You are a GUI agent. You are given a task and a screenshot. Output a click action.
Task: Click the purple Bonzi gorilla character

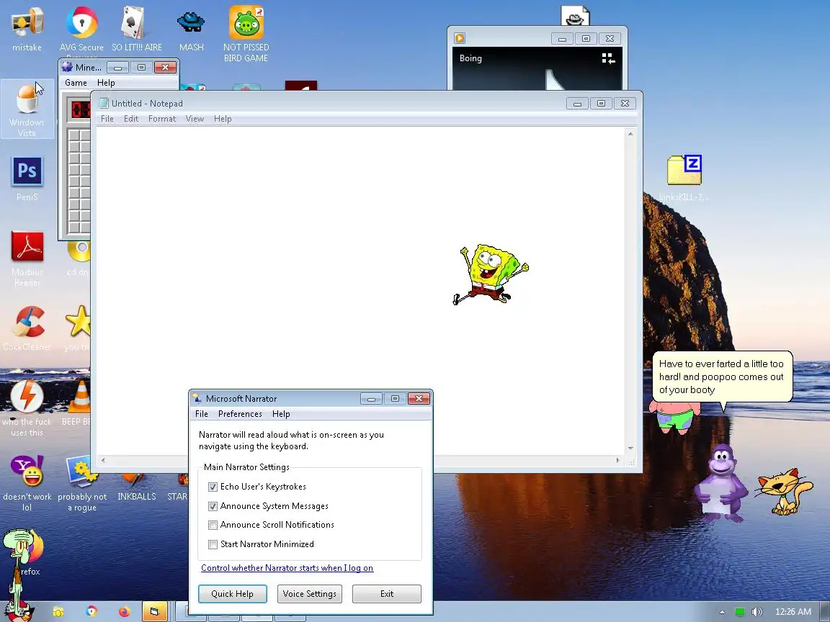pos(721,482)
